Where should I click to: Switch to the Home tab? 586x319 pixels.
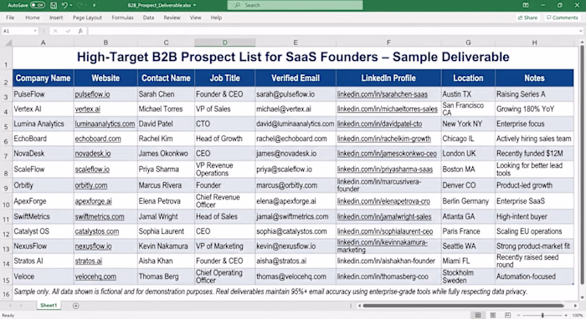[x=33, y=18]
